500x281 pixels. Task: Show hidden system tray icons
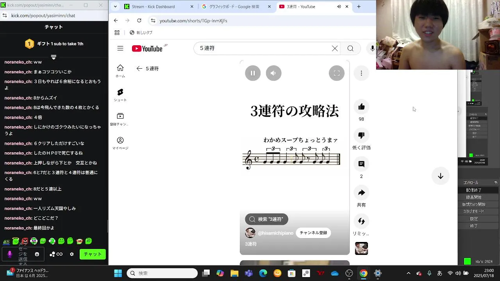408,273
